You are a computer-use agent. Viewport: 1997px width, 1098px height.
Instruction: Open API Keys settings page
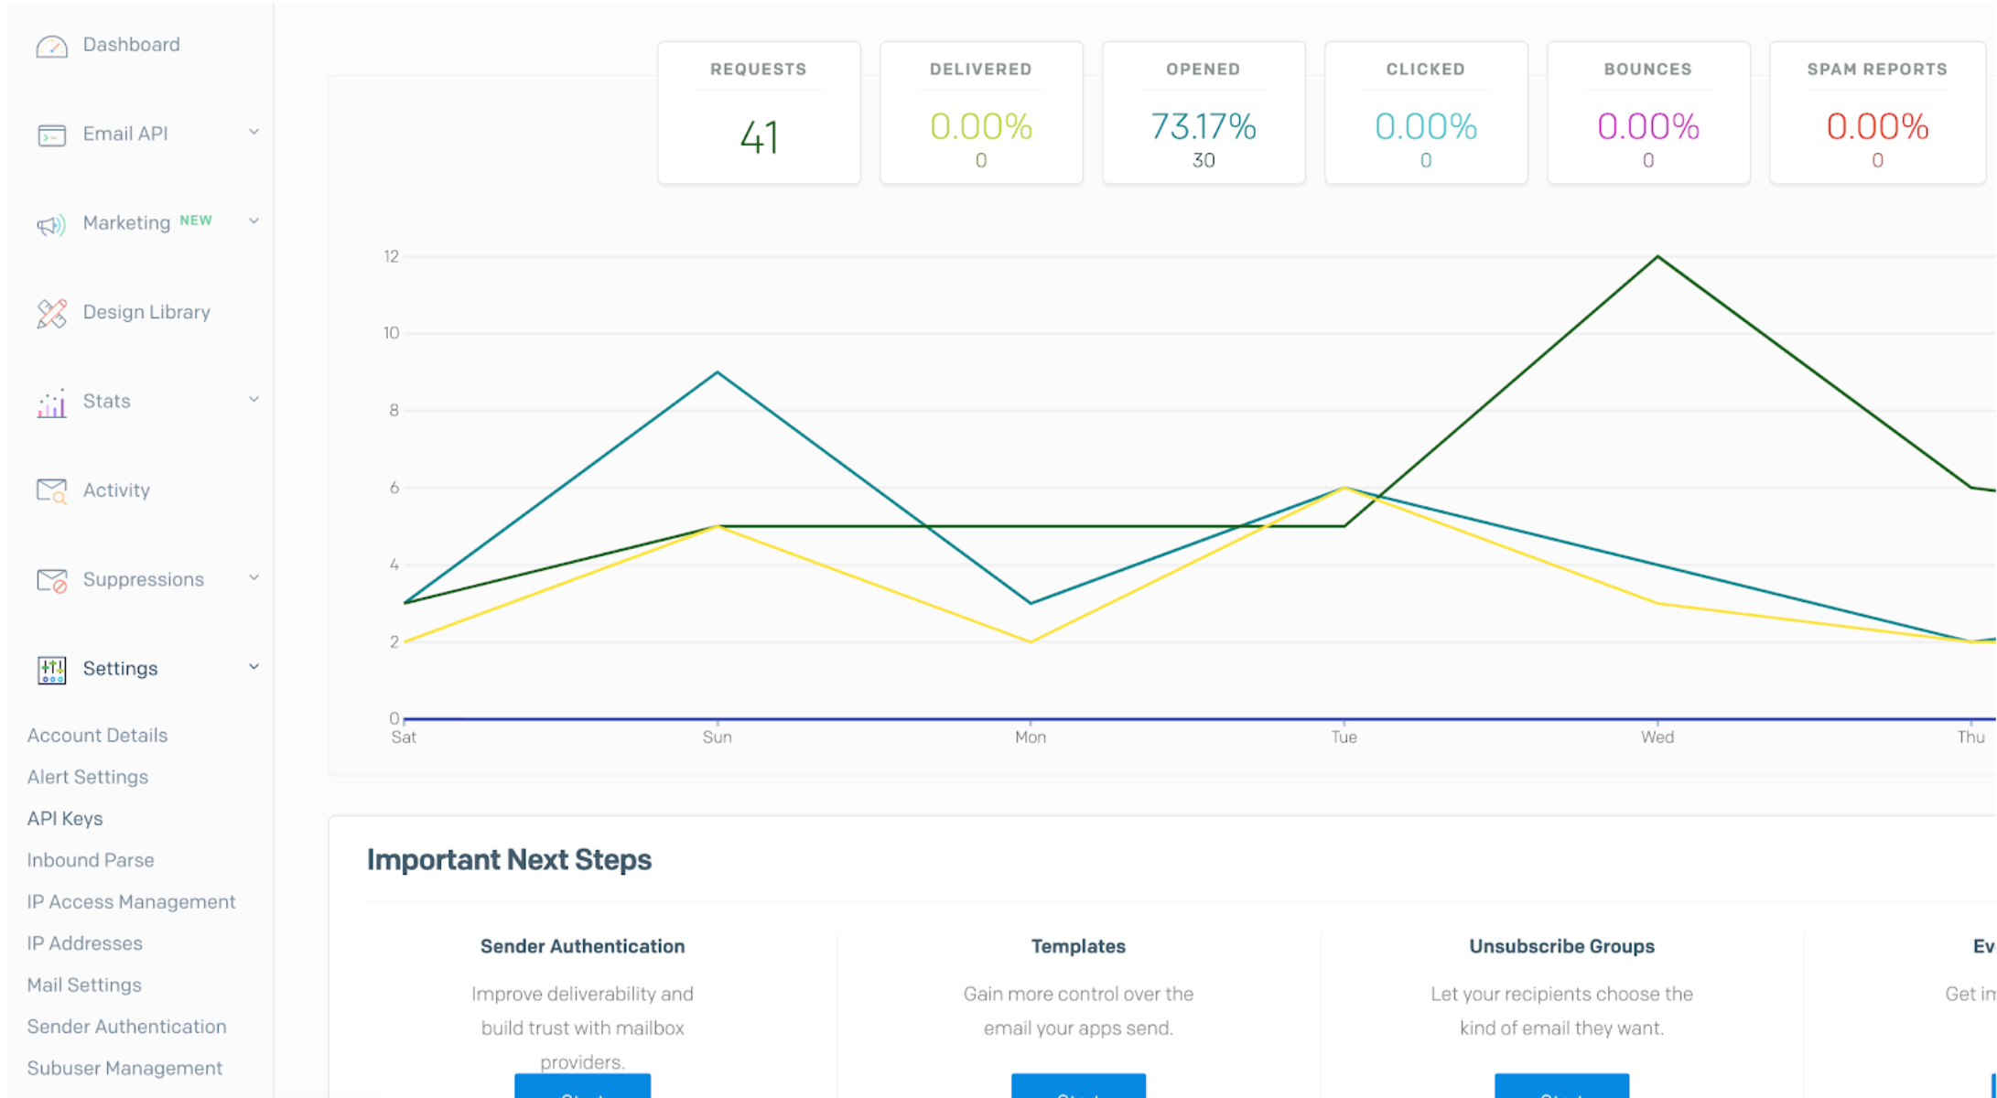[65, 819]
